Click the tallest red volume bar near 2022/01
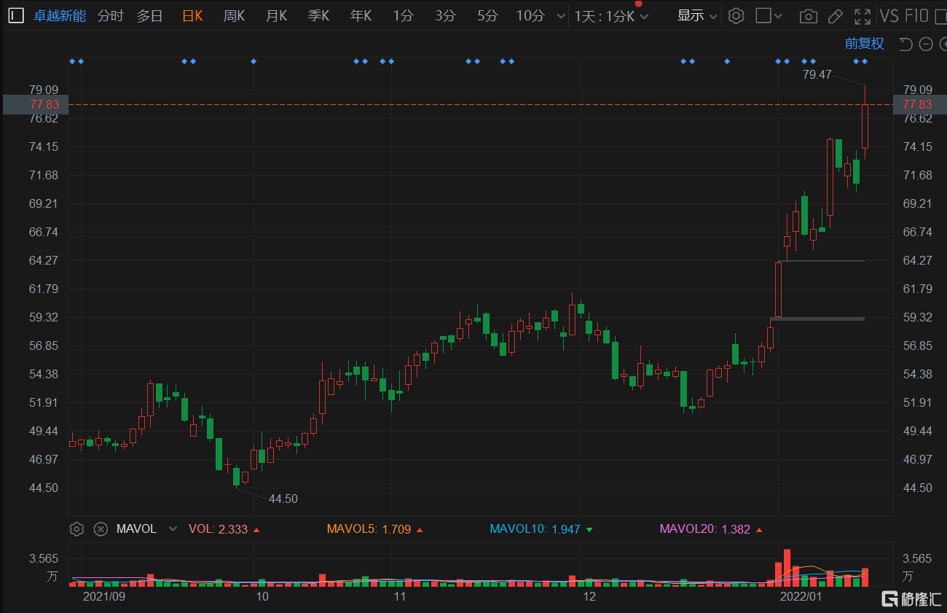 coord(787,569)
